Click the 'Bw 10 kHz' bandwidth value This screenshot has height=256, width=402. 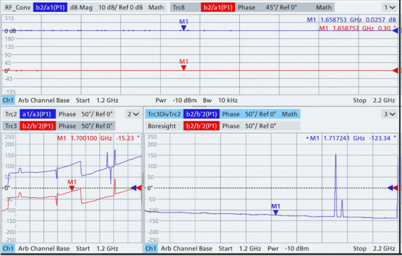(x=220, y=100)
